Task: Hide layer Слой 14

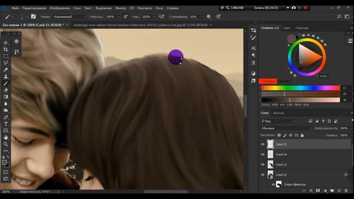Action: [263, 155]
